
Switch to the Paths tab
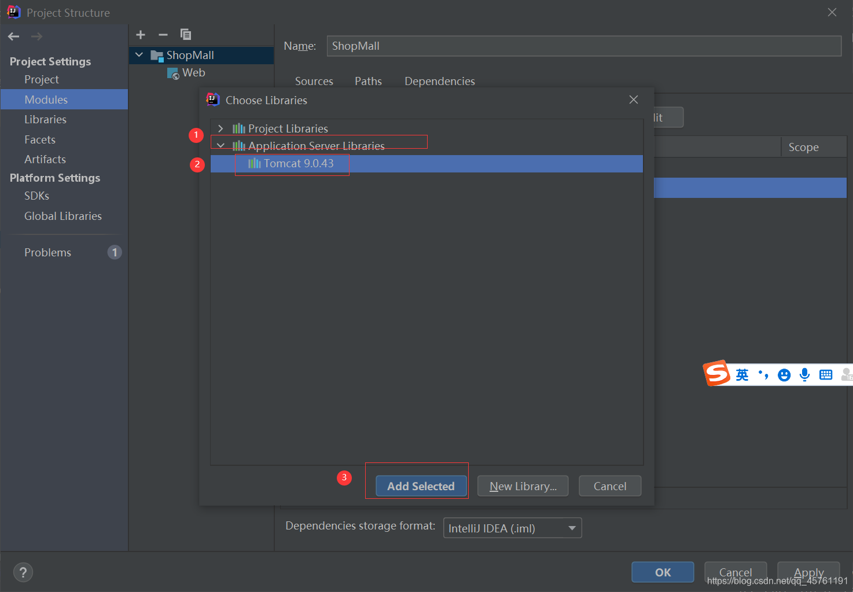point(368,81)
